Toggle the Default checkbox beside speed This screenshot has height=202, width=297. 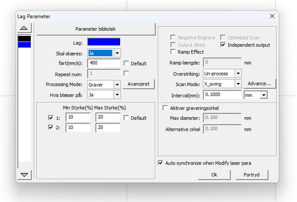click(x=126, y=63)
